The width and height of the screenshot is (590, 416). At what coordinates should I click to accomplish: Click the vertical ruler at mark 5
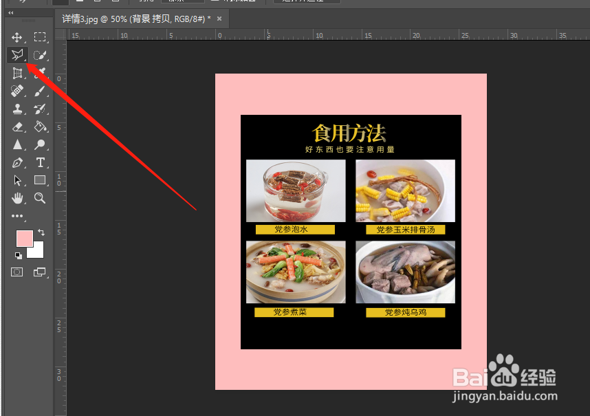tap(60, 127)
